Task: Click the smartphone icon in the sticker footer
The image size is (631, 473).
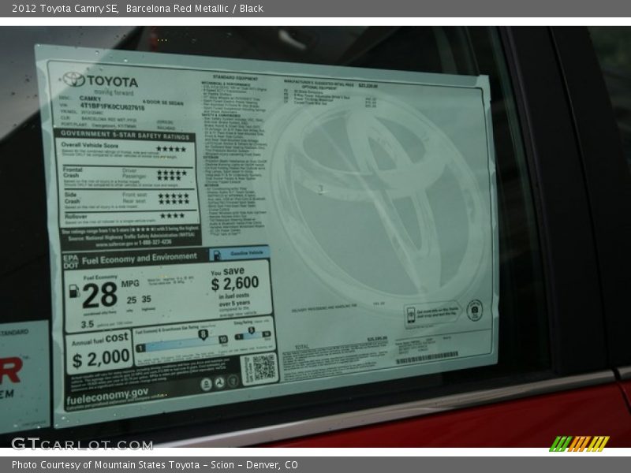Action: (411, 314)
